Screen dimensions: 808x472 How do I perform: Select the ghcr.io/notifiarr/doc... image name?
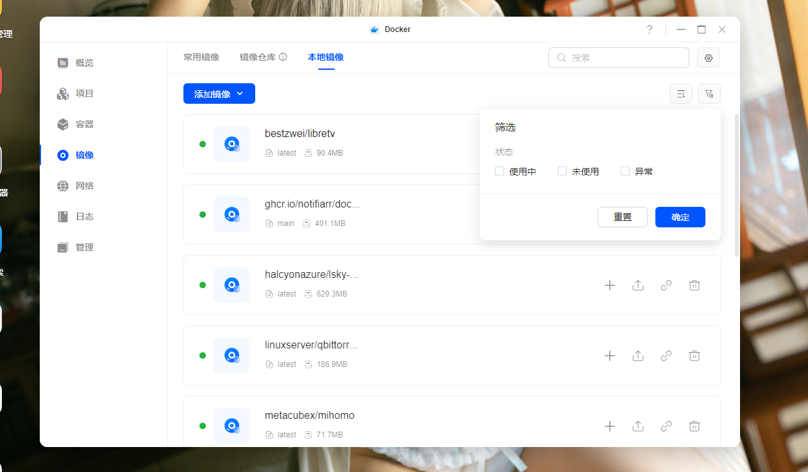pos(312,204)
